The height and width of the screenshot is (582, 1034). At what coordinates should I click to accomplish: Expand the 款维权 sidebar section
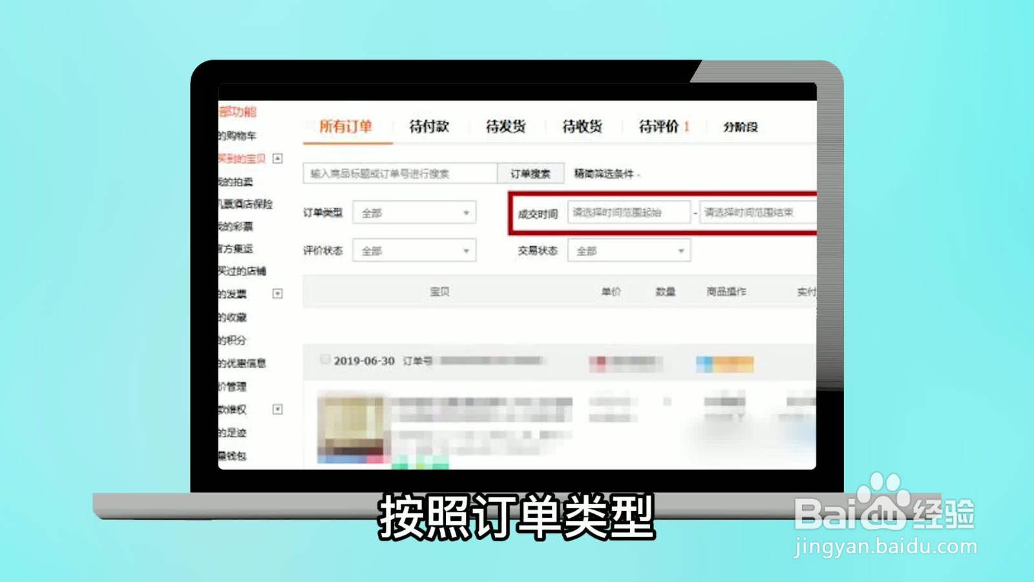click(278, 409)
